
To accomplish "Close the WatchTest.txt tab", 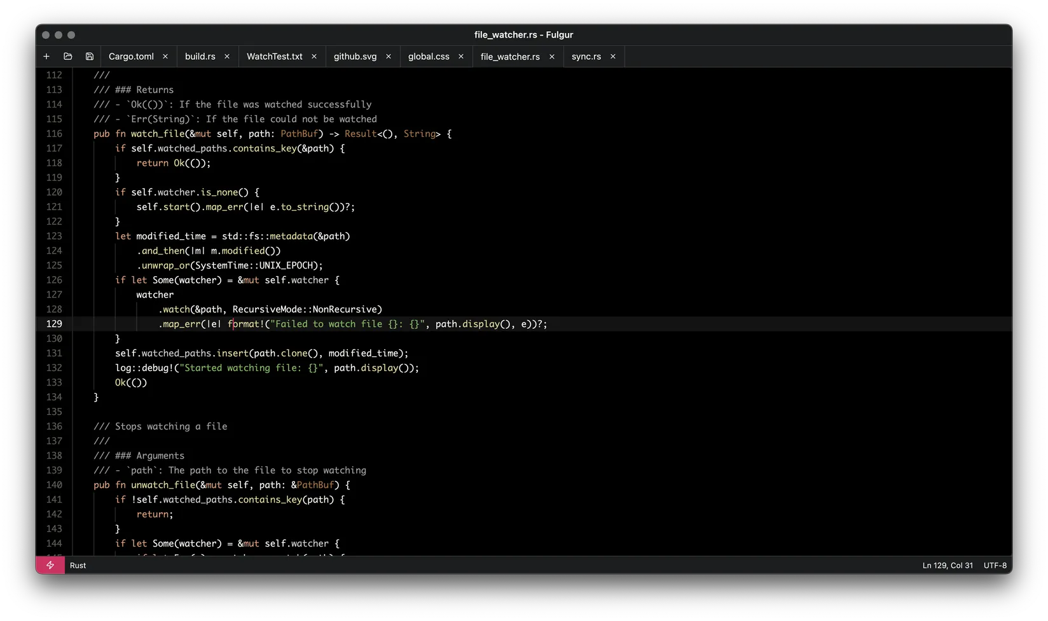I will coord(314,57).
